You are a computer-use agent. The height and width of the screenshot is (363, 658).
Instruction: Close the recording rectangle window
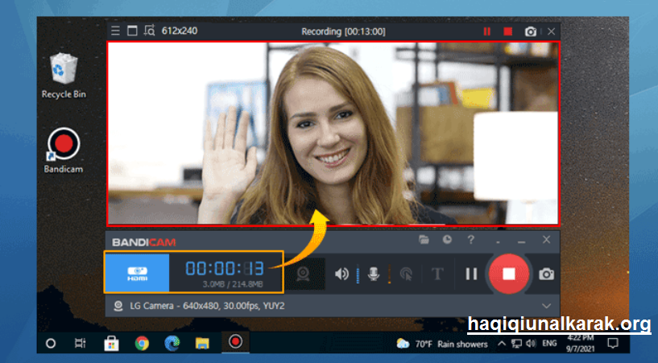coord(552,31)
